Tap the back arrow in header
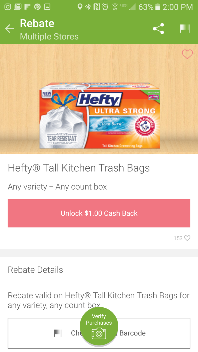 (x=9, y=29)
